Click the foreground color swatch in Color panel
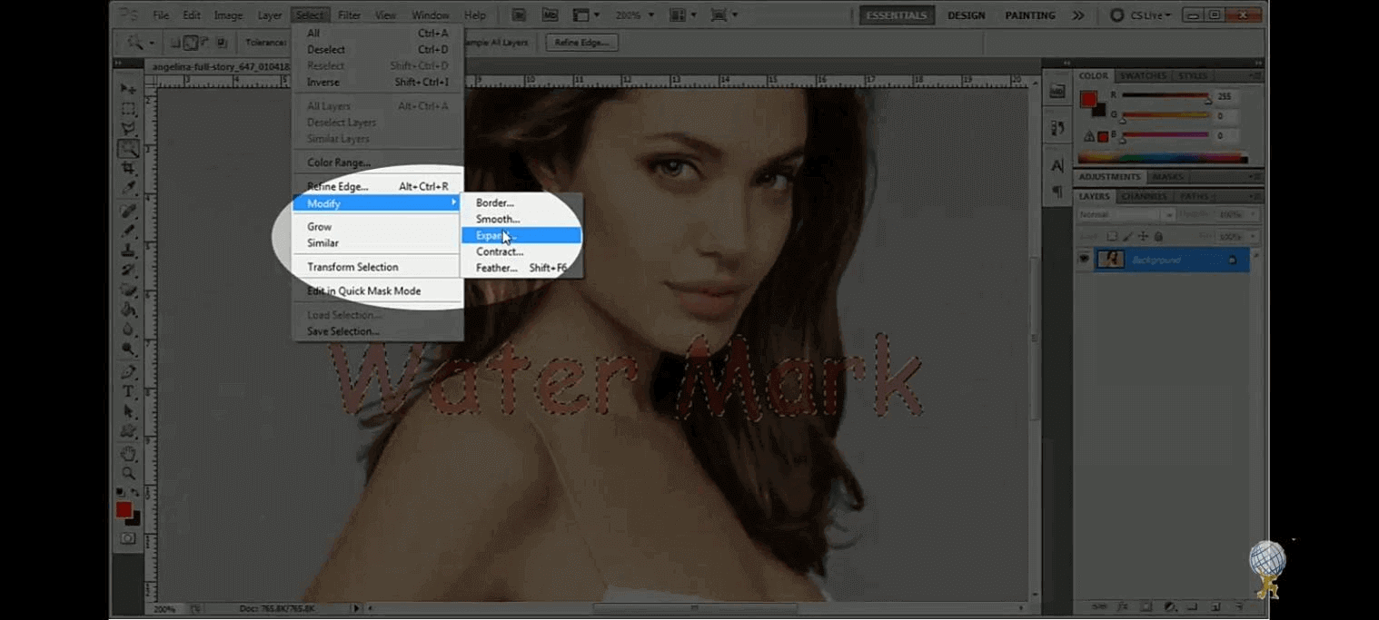The width and height of the screenshot is (1379, 620). [x=1087, y=99]
